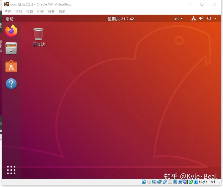
Task: Open the 星期六 21:42 clock calendar
Action: [x=121, y=19]
